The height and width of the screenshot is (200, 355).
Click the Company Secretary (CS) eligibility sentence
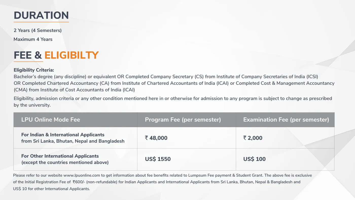pyautogui.click(x=166, y=77)
